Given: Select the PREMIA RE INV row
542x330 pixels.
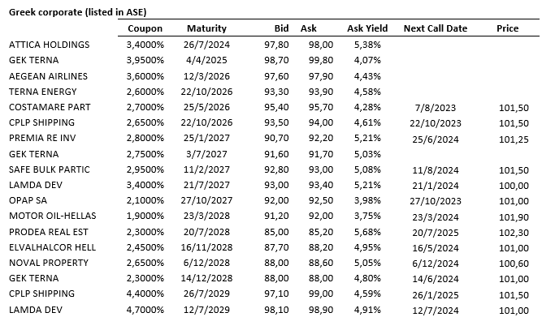Looking at the screenshot, I should (43, 138).
